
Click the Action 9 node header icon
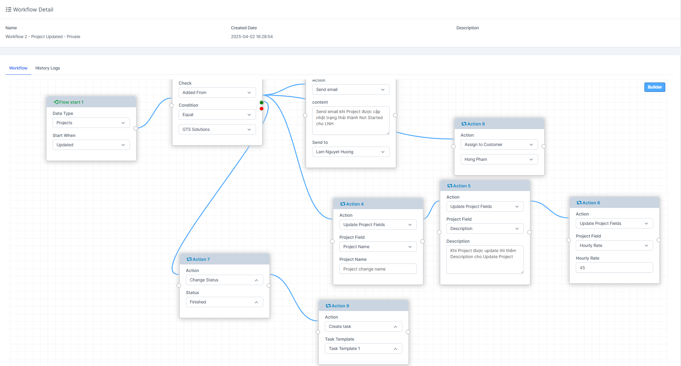(x=328, y=306)
